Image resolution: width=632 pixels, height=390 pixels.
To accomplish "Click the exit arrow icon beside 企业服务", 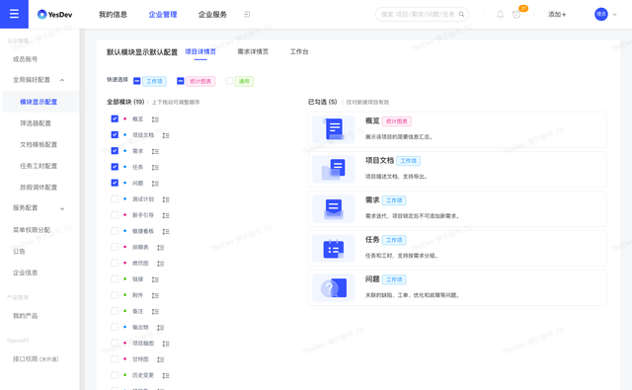I will 247,15.
